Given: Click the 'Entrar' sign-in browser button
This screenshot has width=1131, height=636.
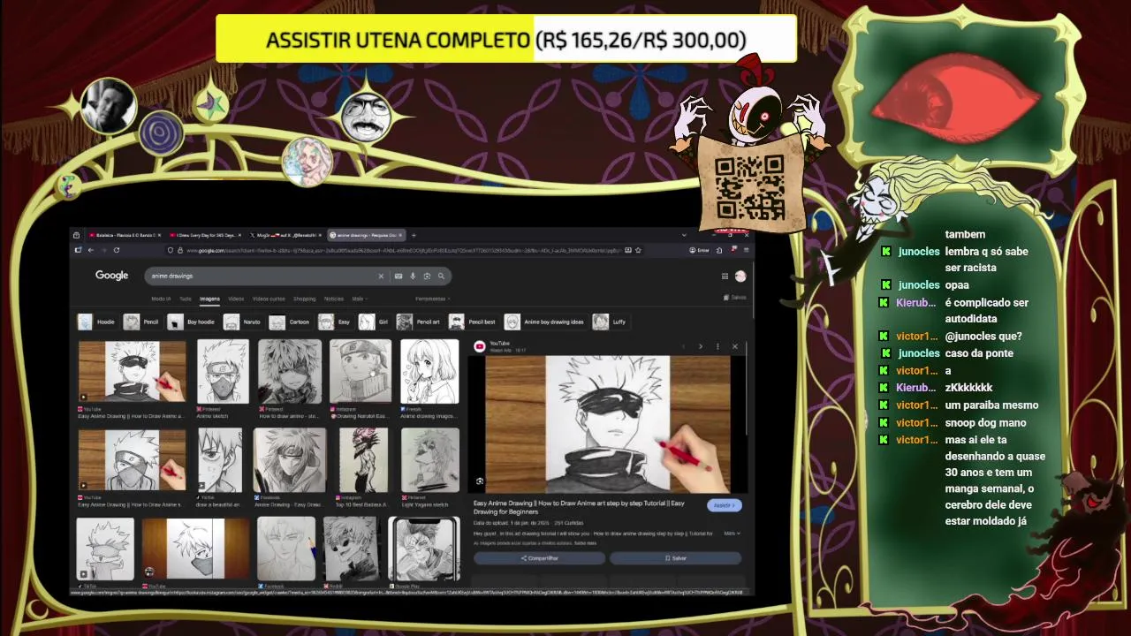Looking at the screenshot, I should (x=699, y=250).
